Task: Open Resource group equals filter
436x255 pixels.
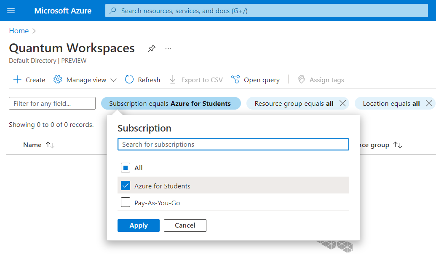Action: (294, 104)
